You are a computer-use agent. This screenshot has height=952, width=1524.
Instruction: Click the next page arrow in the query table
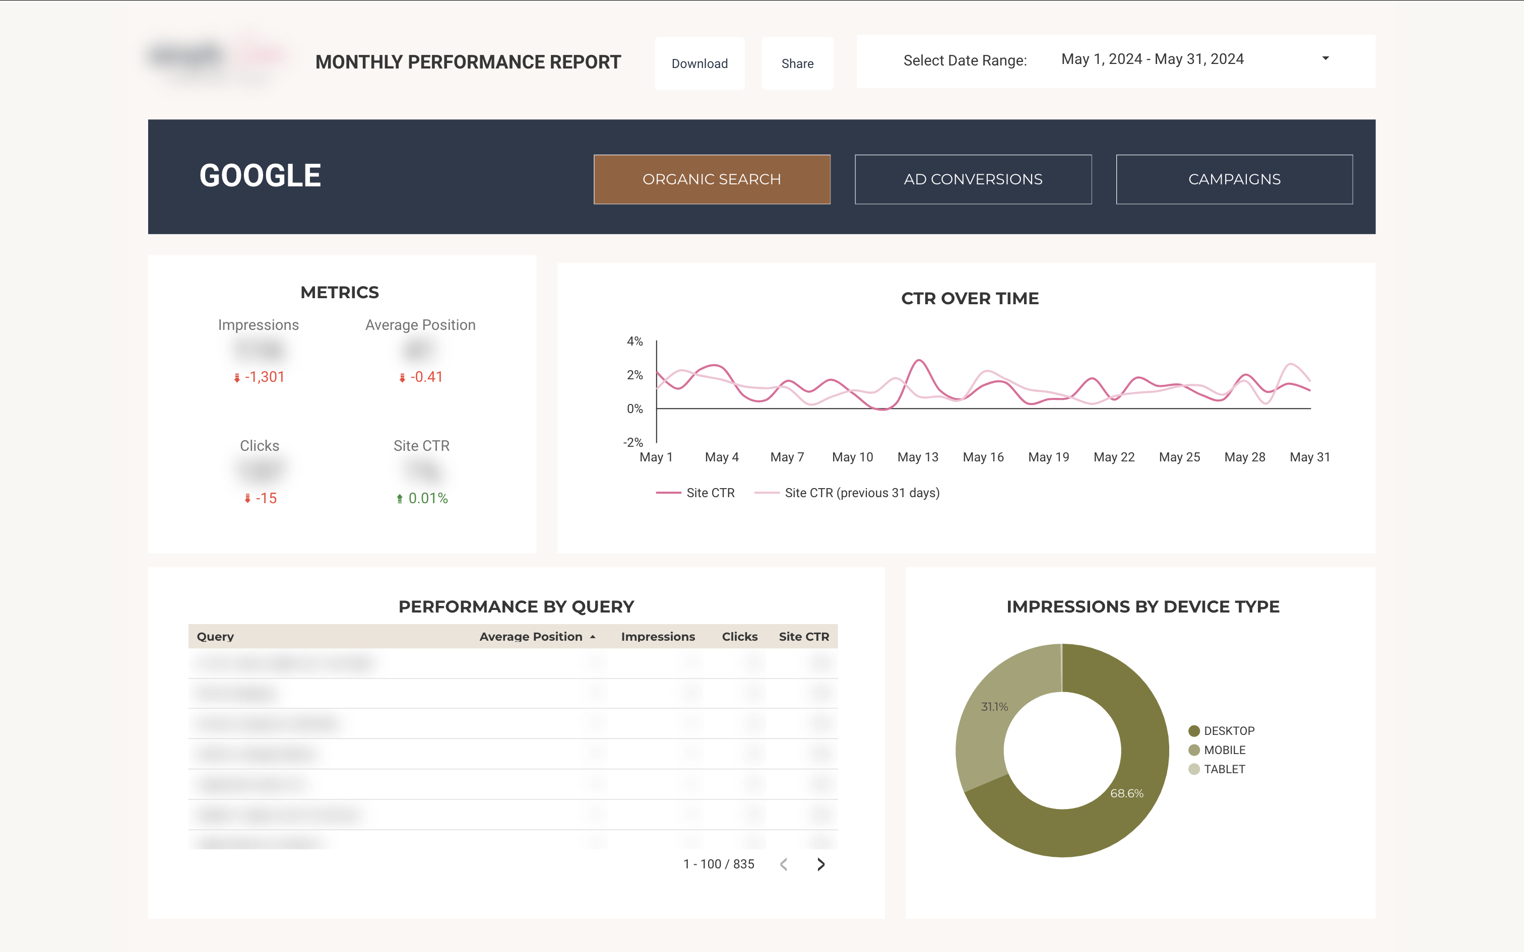pos(820,864)
